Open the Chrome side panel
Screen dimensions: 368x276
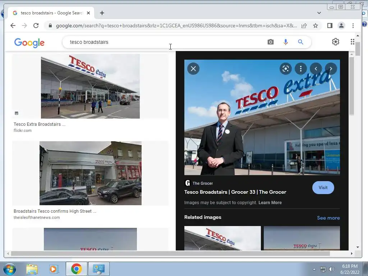coord(330,26)
